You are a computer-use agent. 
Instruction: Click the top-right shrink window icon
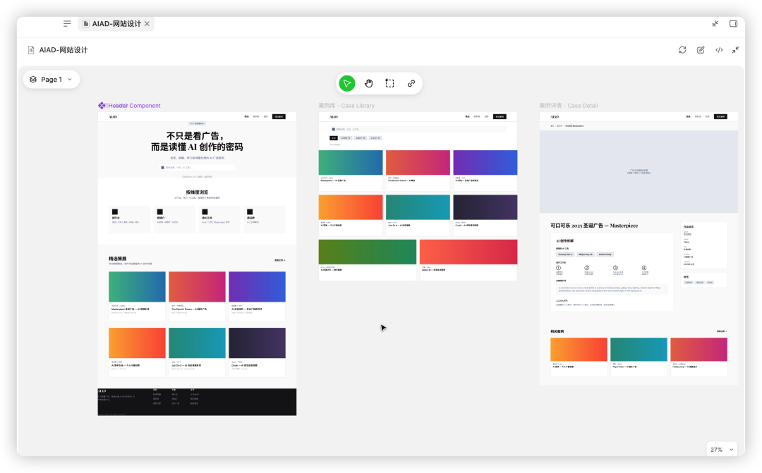(715, 24)
